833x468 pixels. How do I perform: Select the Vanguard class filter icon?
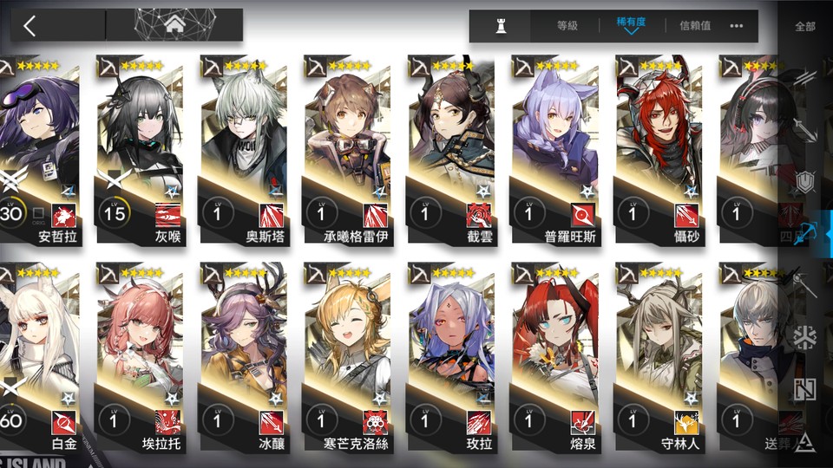point(805,79)
